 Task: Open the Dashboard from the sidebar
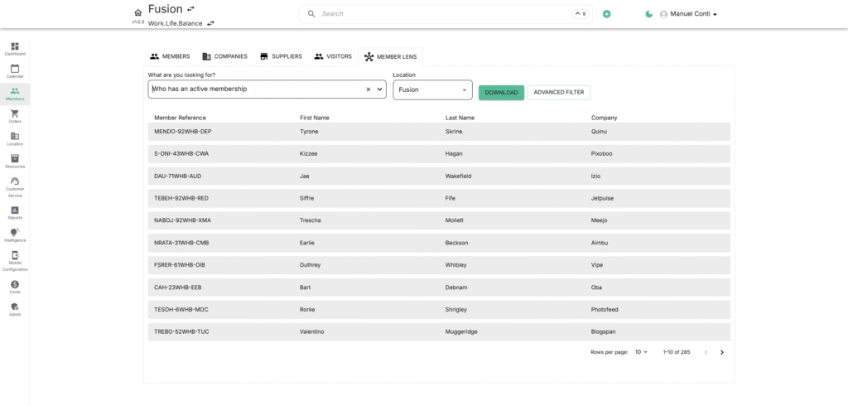pos(15,49)
